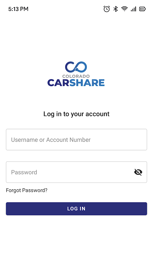Screen dimensions: 153x272
Task: Click the Username or Account Number field
Action: pos(76,139)
